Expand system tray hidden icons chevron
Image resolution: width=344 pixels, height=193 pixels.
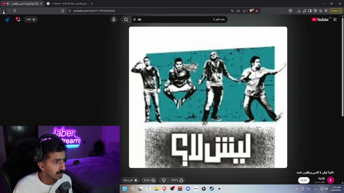click(x=297, y=189)
